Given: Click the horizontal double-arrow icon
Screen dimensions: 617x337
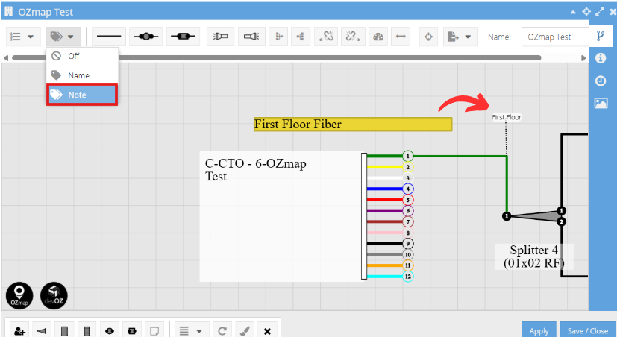Looking at the screenshot, I should (401, 37).
